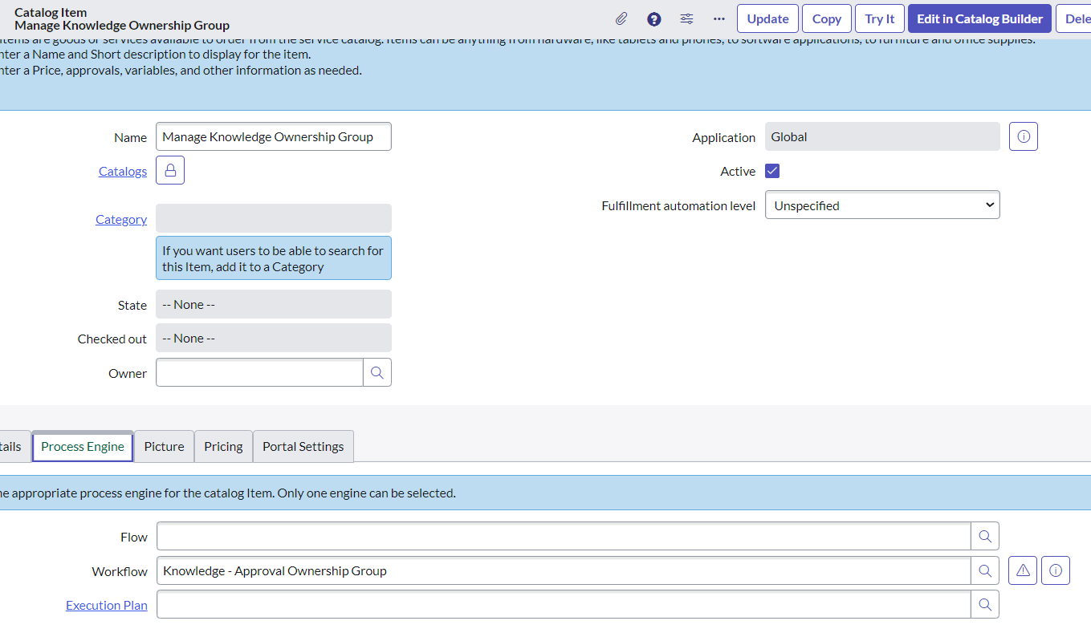Open Workflow field lookup magnifier
This screenshot has width=1091, height=633.
985,570
